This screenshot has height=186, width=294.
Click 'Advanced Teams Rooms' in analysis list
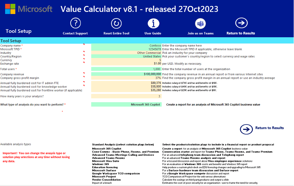(108, 158)
